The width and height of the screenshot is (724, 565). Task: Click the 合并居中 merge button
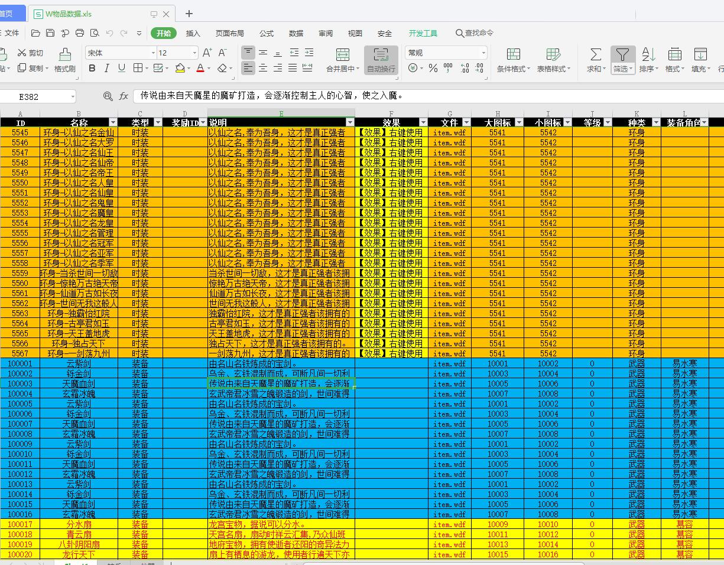343,60
